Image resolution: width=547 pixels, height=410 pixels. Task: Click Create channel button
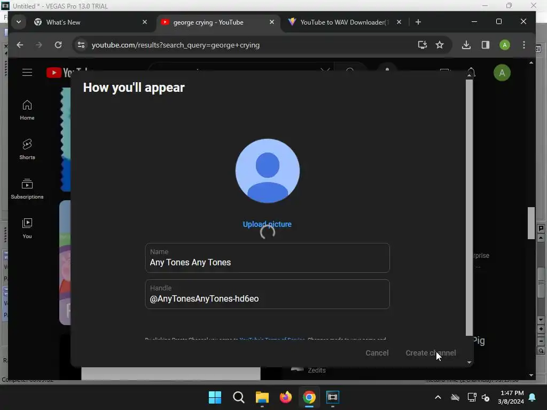(x=431, y=353)
